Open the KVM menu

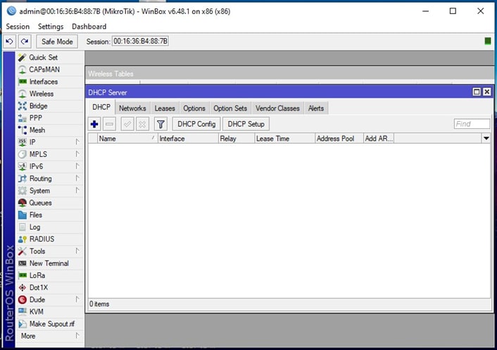pos(36,312)
